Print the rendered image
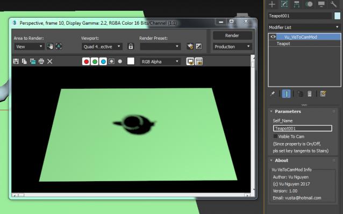The width and height of the screenshot is (343, 214). click(x=41, y=61)
